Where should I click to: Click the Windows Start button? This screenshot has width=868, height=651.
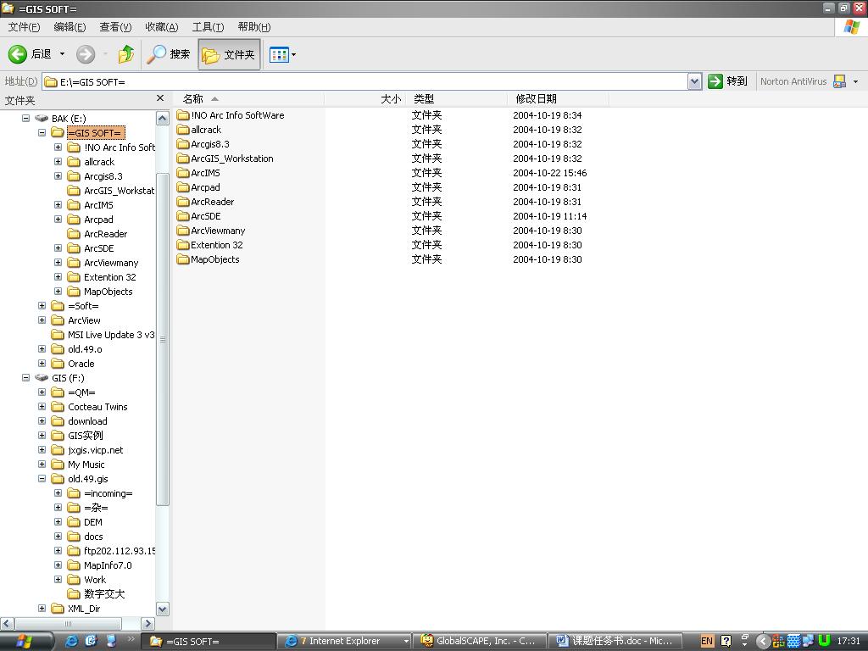pos(25,641)
